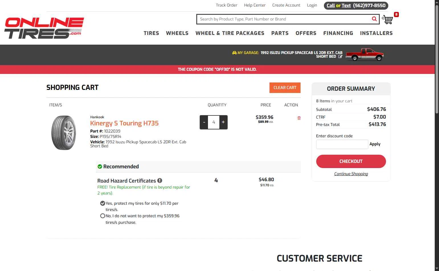
Task: Click Part # 1022039 text
Action: tap(105, 131)
